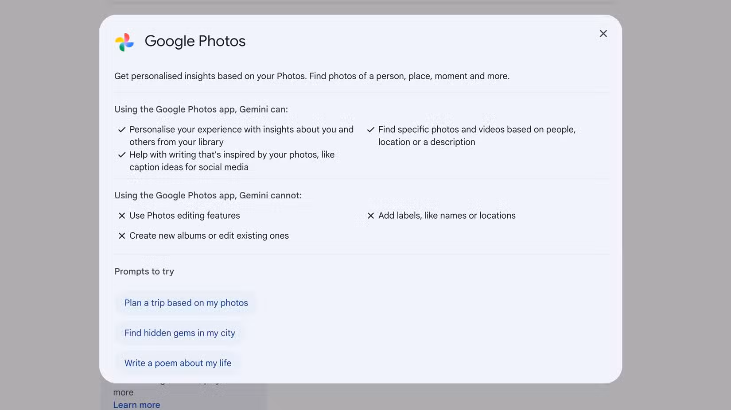Click the grey area outside the dialog
Screen dimensions: 731x410
49,204
